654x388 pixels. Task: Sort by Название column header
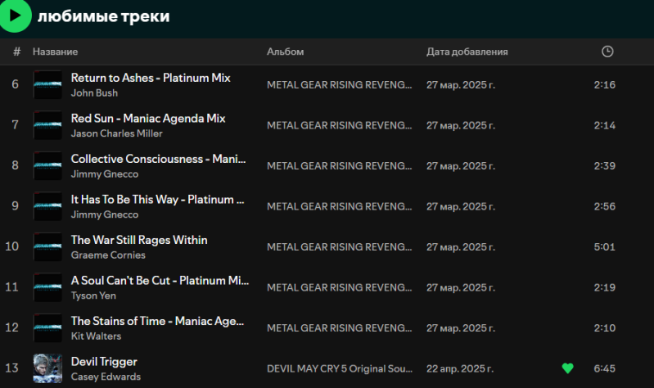[x=55, y=52]
